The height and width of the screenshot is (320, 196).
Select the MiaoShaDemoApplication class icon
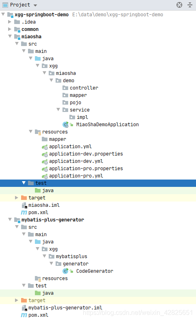65,124
